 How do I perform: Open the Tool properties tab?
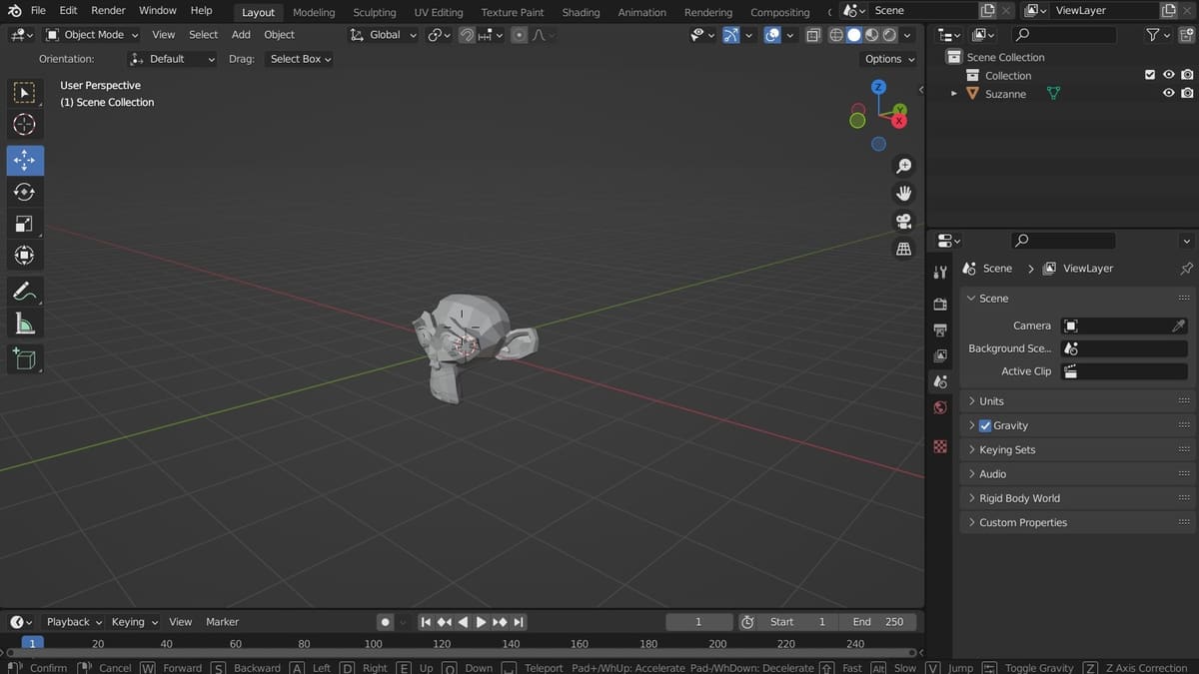click(x=939, y=273)
